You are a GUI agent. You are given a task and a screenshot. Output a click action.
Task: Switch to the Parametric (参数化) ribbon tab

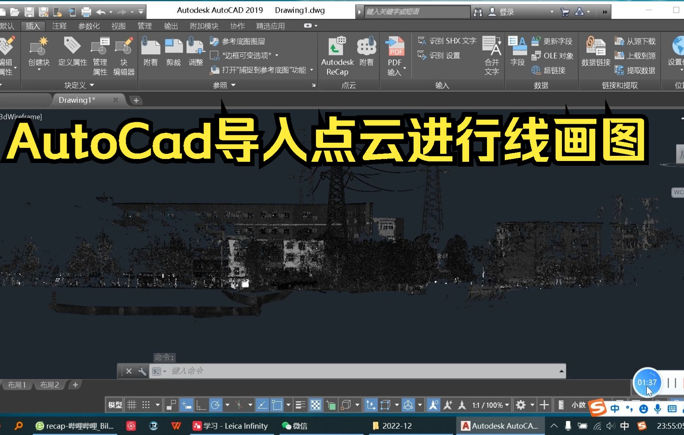pos(89,26)
